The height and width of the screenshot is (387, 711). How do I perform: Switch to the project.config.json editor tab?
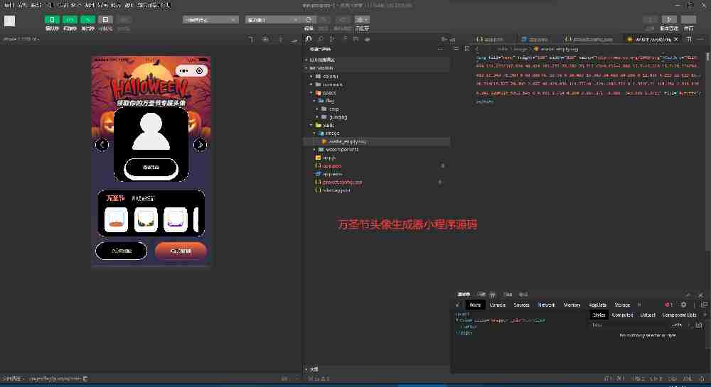click(589, 39)
